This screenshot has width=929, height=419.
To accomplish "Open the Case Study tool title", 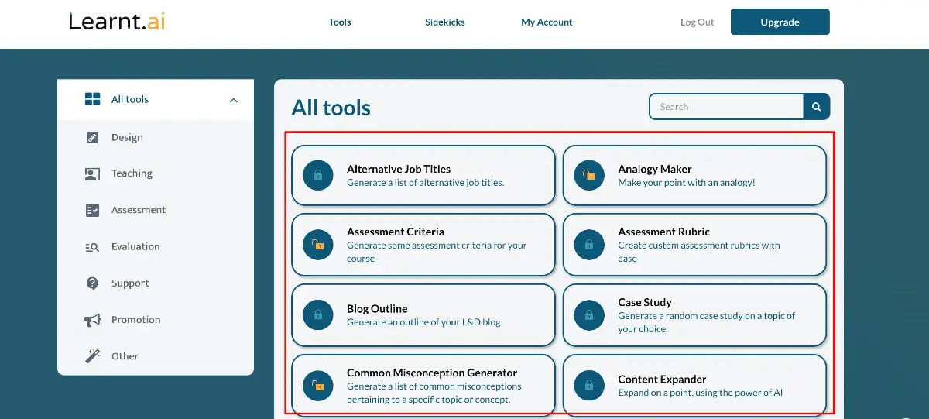I will click(645, 302).
